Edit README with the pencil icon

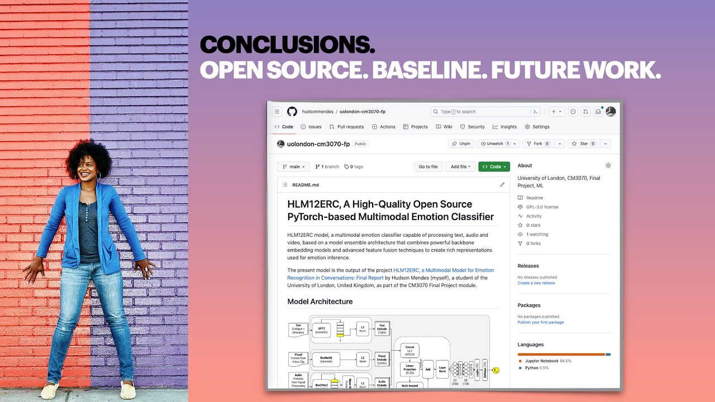[x=502, y=185]
